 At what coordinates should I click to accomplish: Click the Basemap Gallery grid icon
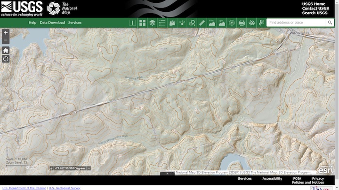click(142, 23)
